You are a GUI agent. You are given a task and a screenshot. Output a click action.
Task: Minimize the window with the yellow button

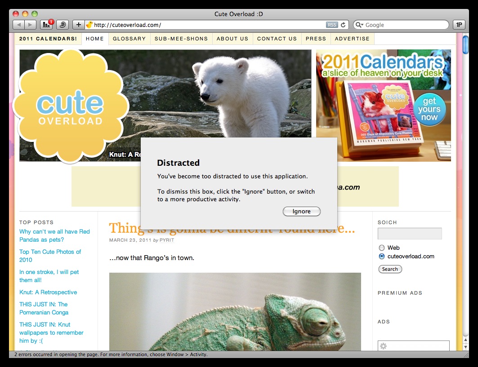25,14
